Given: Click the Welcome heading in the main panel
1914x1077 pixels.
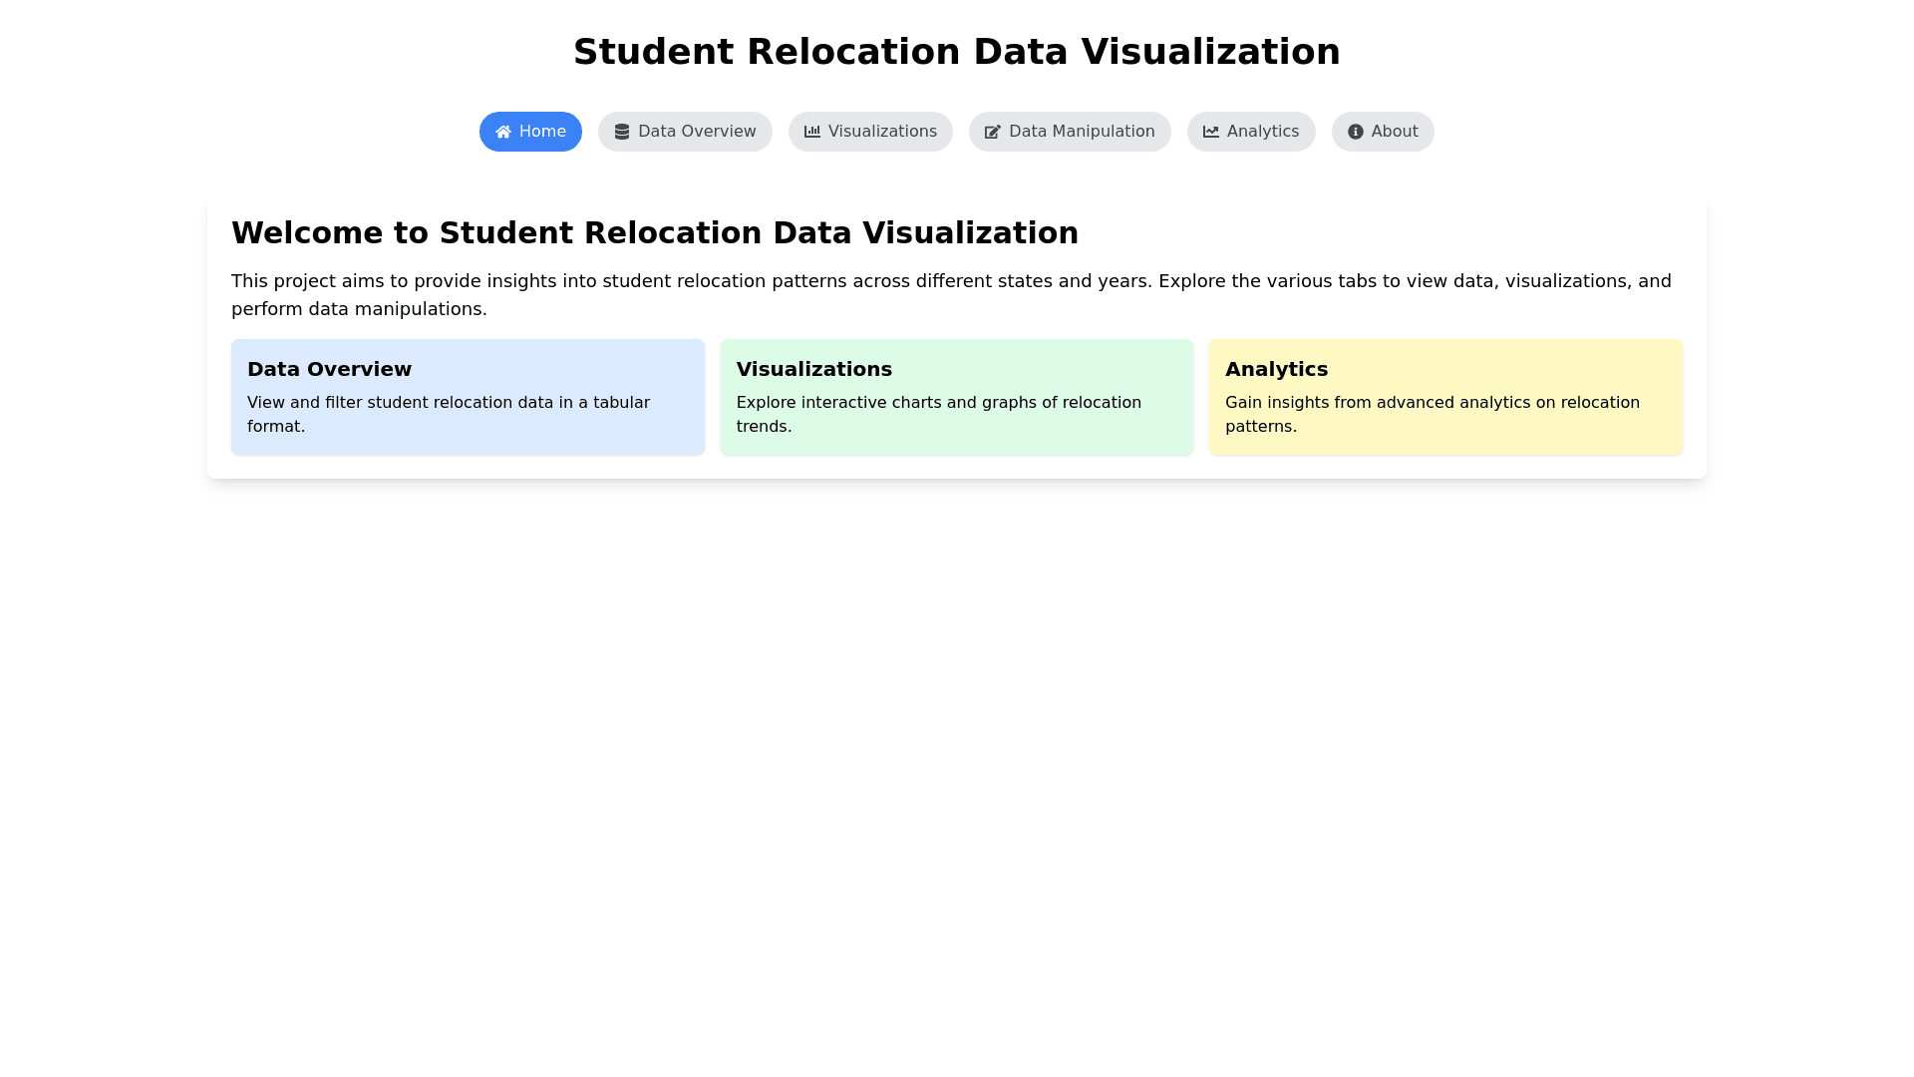Looking at the screenshot, I should pyautogui.click(x=654, y=232).
